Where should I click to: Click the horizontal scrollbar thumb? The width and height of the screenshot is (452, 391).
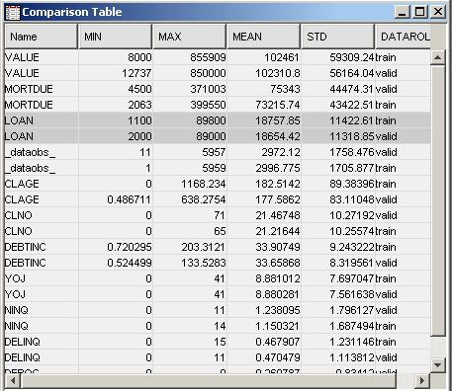pos(209,381)
